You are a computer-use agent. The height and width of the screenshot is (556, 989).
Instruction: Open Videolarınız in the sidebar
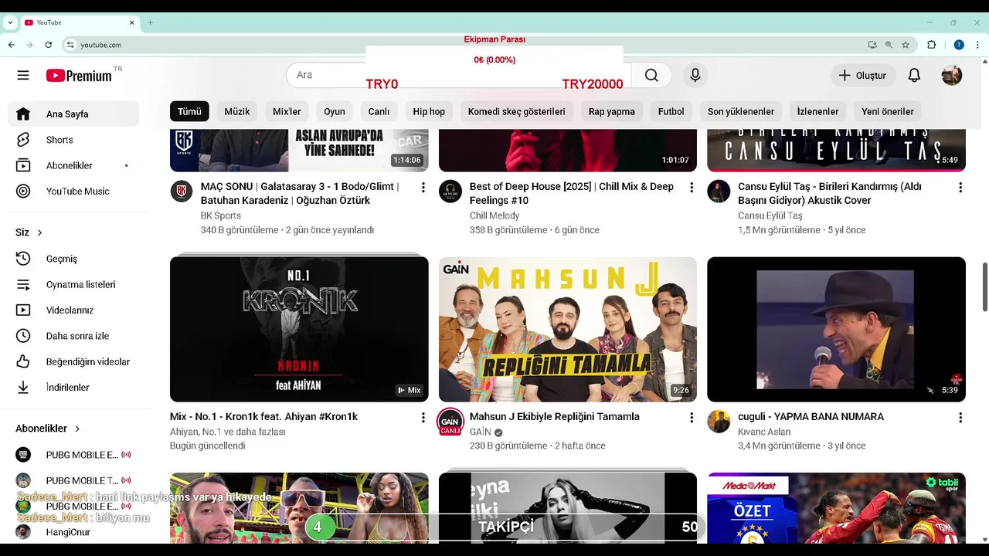coord(73,310)
